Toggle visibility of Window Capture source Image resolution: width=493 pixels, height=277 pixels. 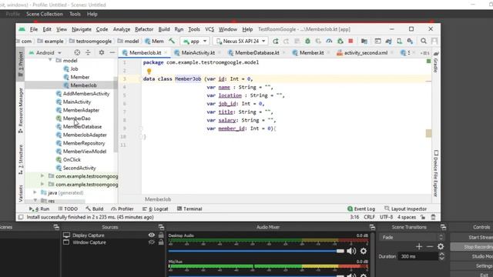(151, 242)
